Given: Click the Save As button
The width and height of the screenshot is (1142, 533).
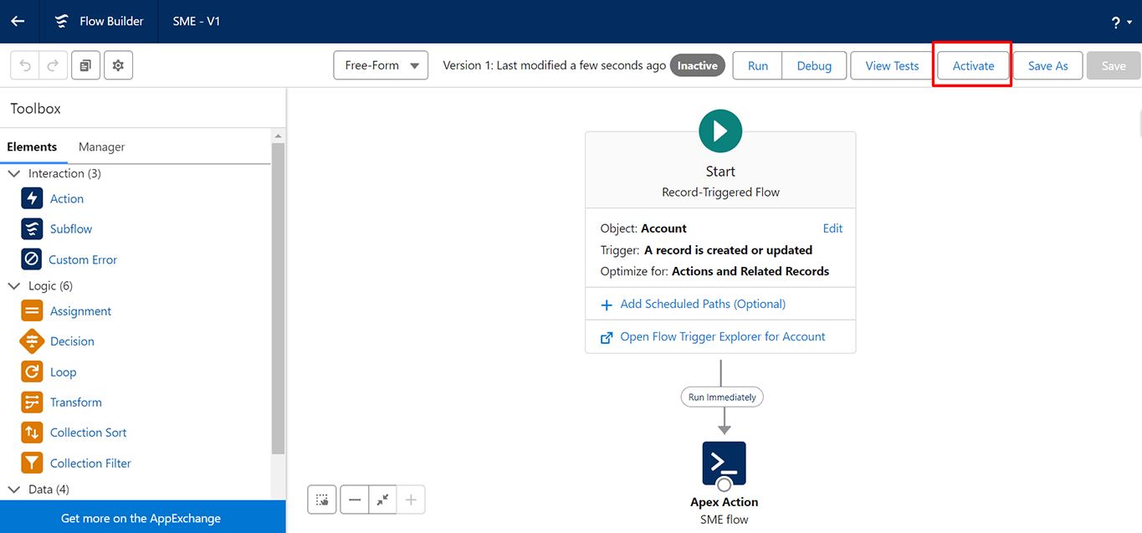Looking at the screenshot, I should coord(1047,65).
